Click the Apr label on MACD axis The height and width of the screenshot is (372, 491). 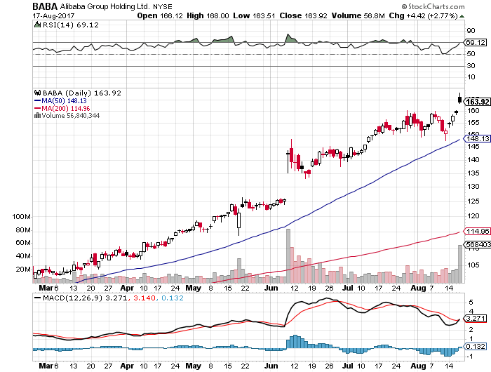pos(127,366)
